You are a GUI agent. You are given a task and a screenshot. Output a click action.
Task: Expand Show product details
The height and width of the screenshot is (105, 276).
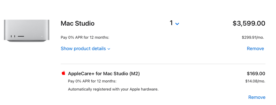tap(86, 49)
